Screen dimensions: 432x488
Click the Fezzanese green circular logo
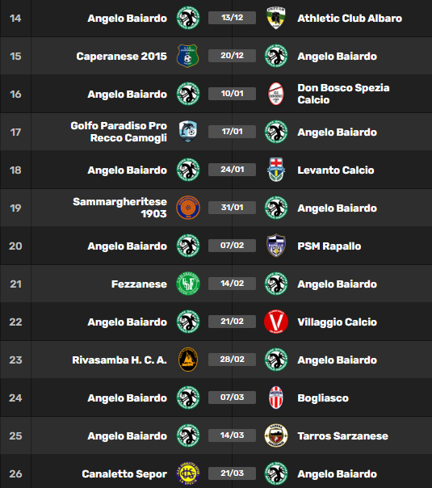pyautogui.click(x=188, y=284)
